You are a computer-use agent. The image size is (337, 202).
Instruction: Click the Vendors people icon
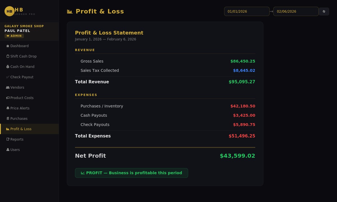pos(8,87)
